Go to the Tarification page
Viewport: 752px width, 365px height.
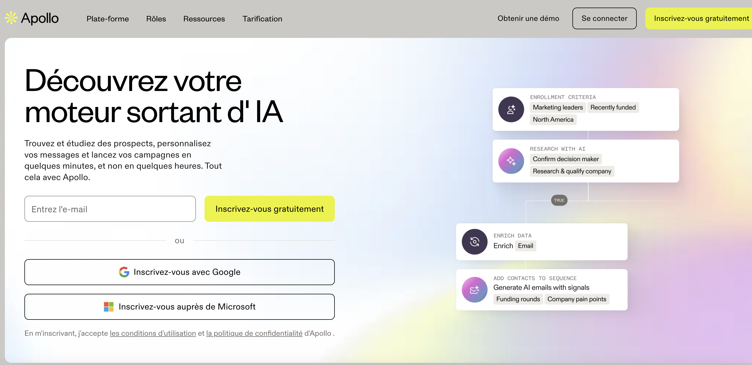click(262, 19)
